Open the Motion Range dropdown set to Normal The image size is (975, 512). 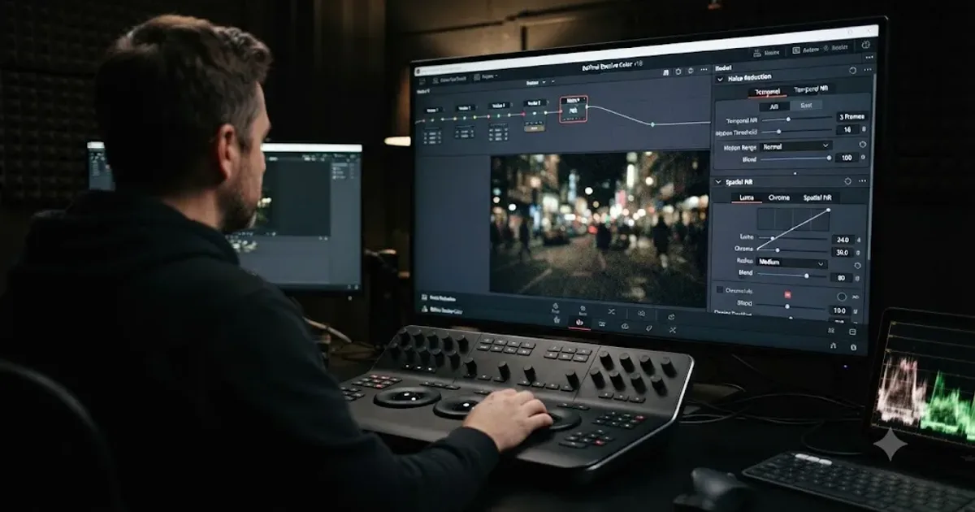click(795, 146)
